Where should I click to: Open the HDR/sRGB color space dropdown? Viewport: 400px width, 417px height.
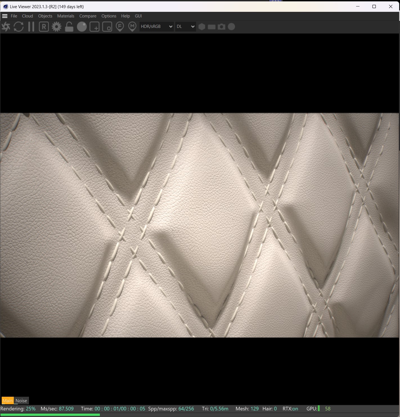coord(156,26)
